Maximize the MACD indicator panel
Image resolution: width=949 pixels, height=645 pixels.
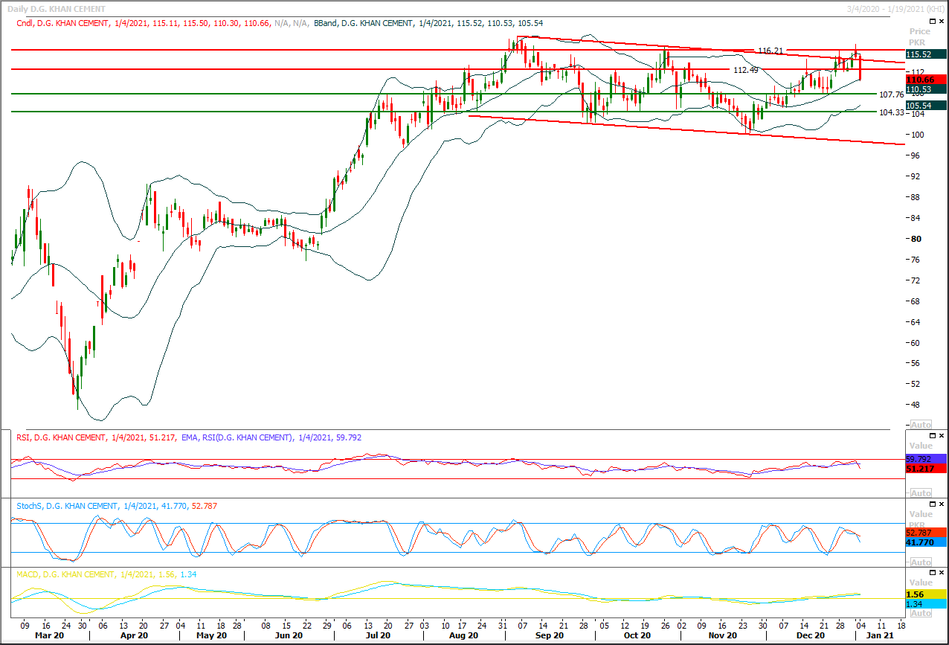coord(931,574)
